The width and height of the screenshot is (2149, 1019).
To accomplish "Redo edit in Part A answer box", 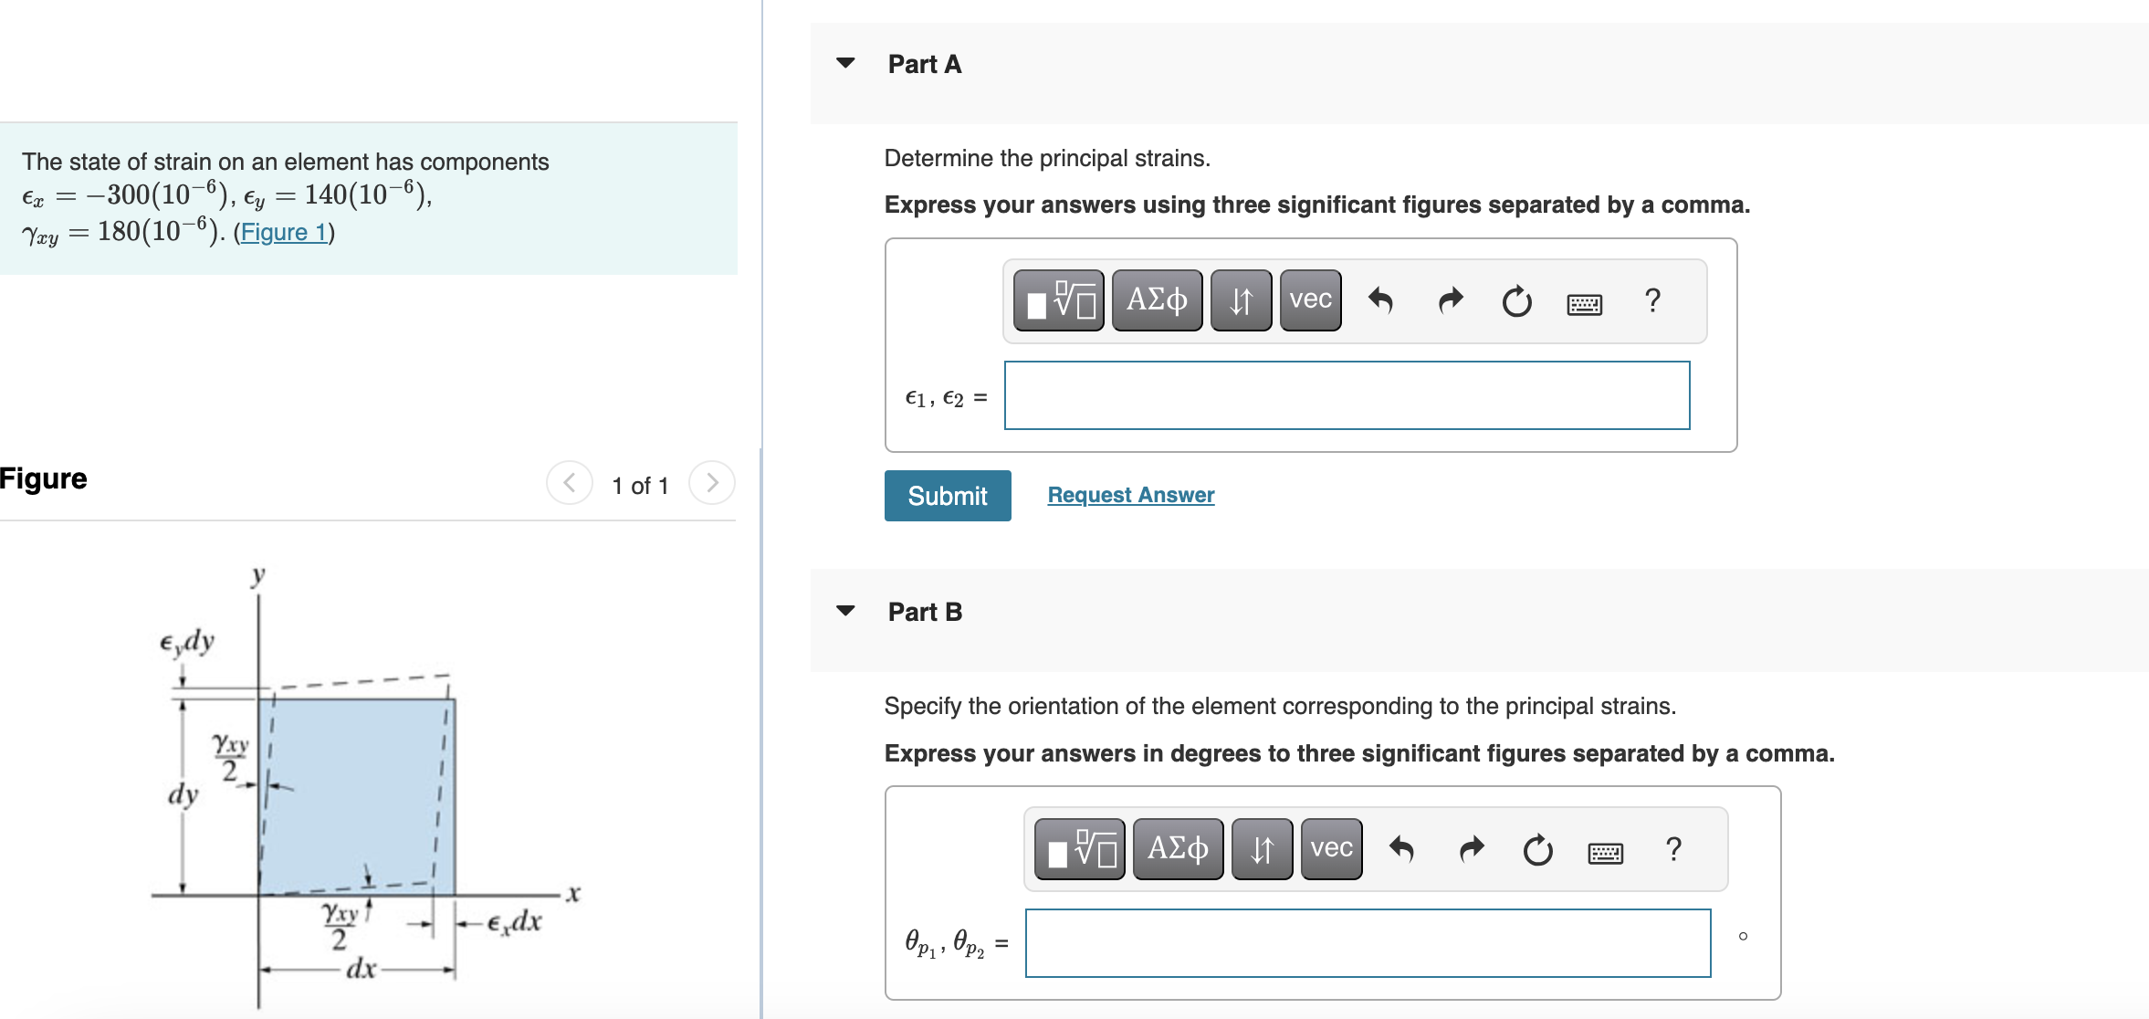I will (x=1448, y=299).
